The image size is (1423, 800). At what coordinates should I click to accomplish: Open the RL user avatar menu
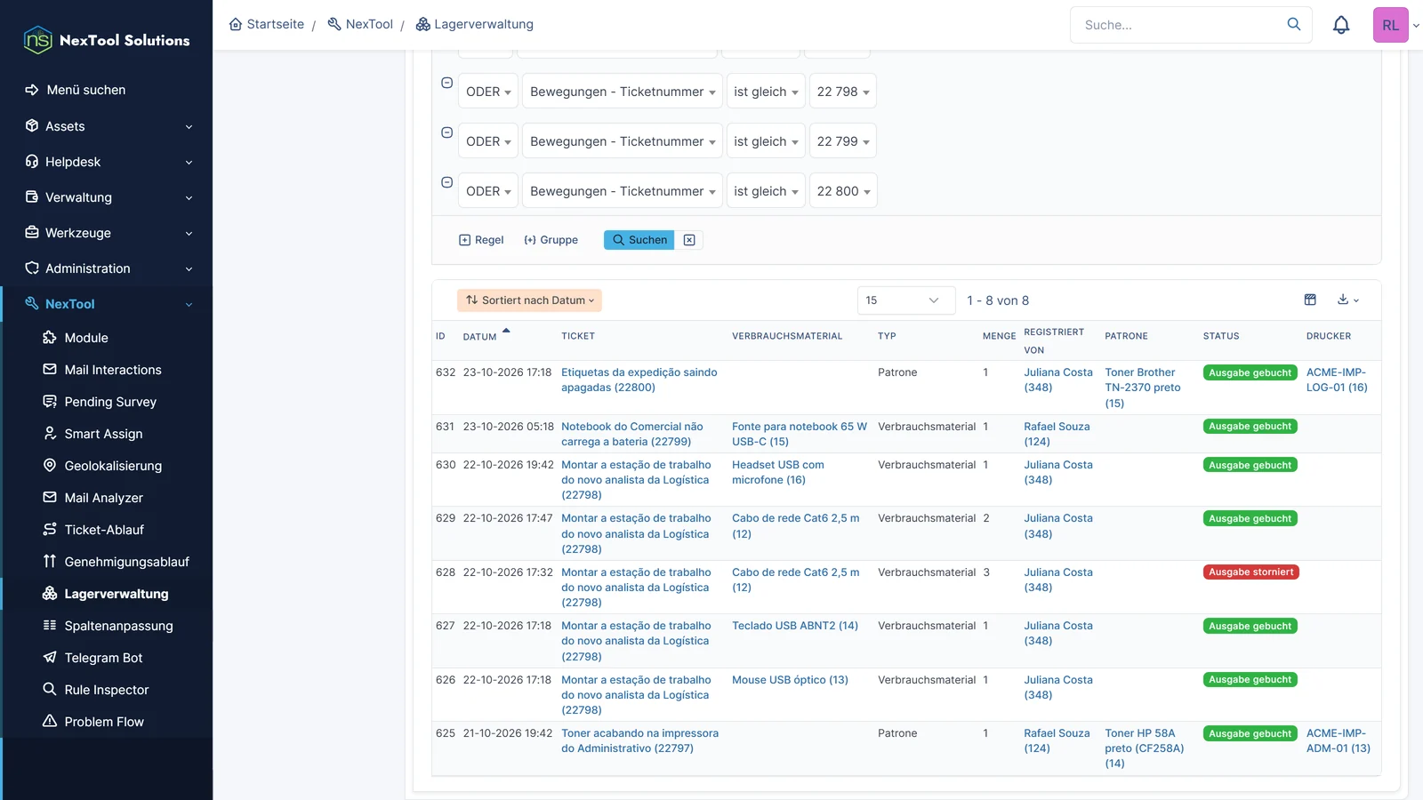click(1391, 25)
